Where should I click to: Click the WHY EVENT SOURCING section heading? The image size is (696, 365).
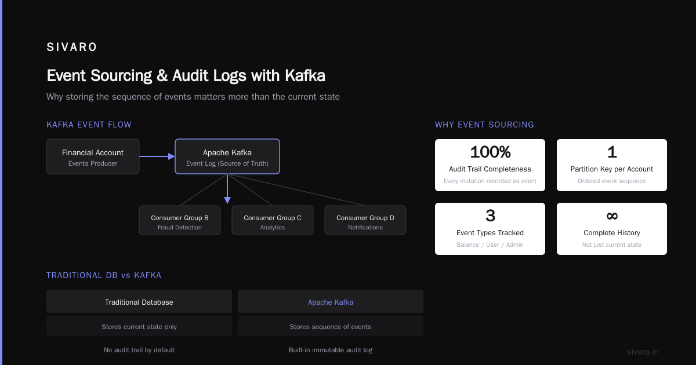(484, 125)
